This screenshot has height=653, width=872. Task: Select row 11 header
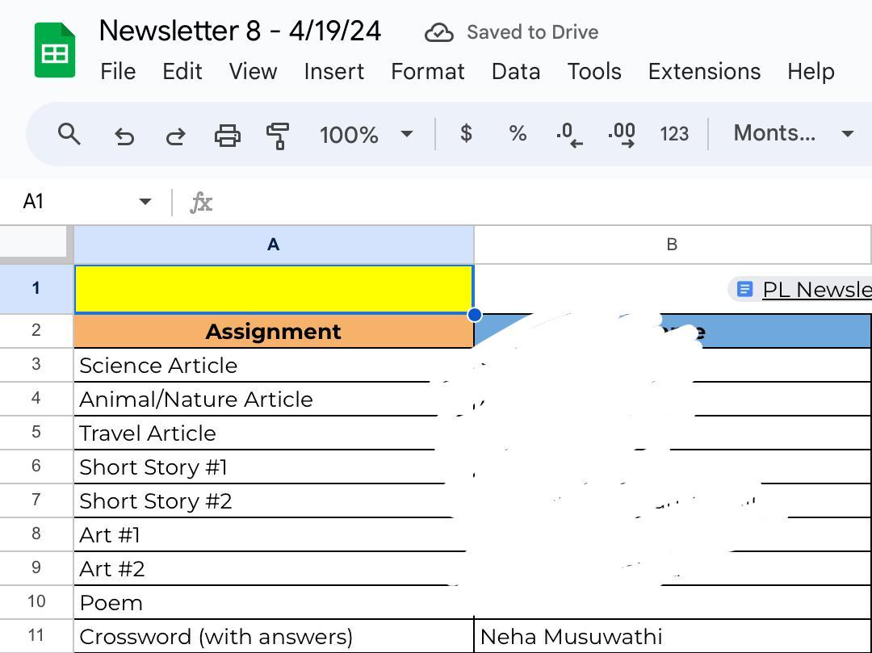pos(36,635)
